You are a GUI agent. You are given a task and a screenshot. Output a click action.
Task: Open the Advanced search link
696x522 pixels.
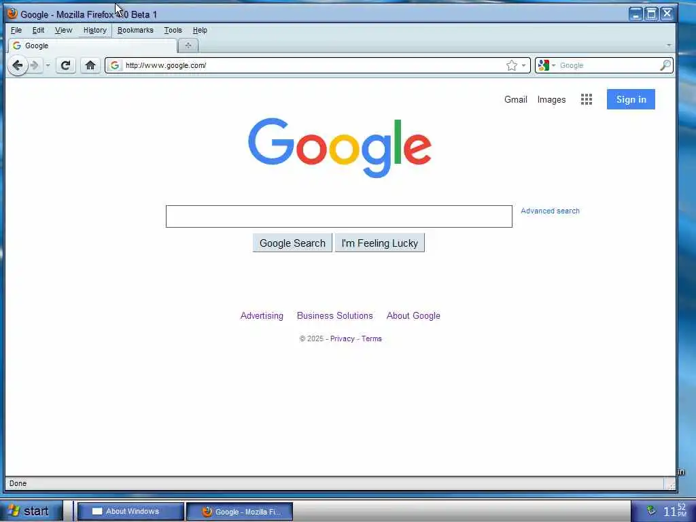tap(550, 211)
